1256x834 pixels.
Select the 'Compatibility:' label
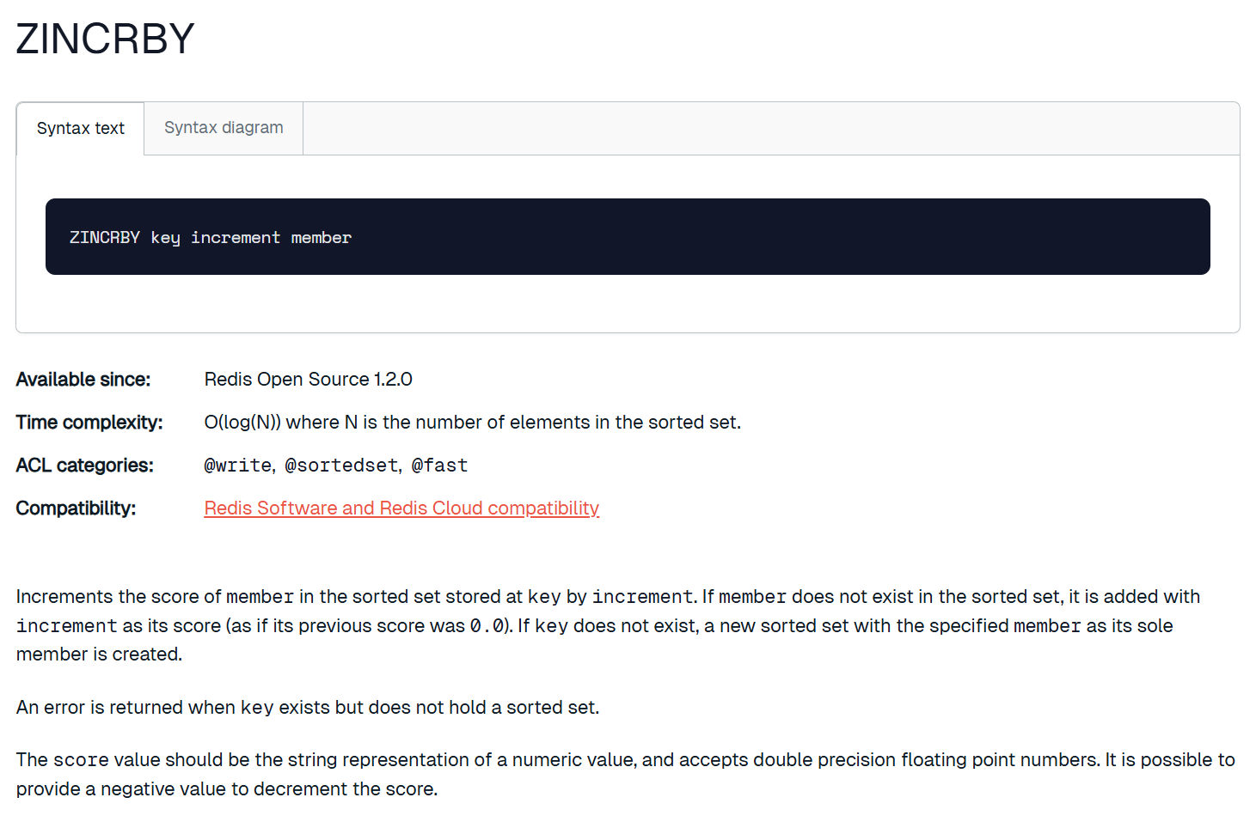point(76,508)
